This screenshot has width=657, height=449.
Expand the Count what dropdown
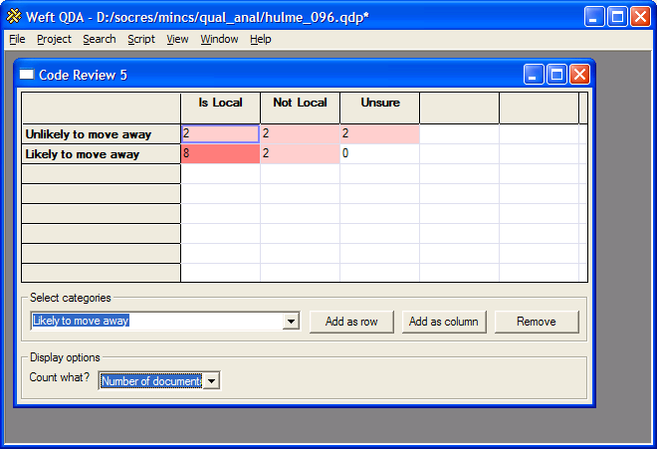[x=211, y=380]
